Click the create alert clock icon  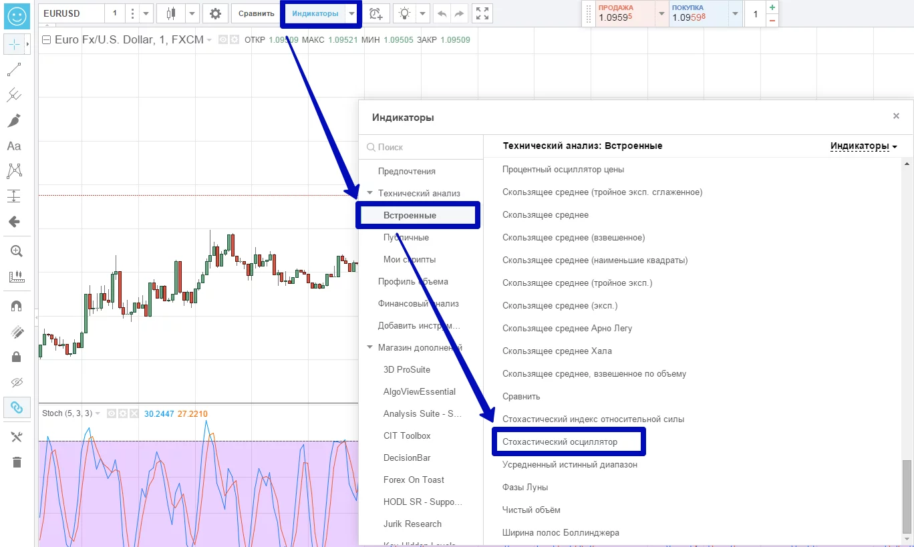coord(376,13)
